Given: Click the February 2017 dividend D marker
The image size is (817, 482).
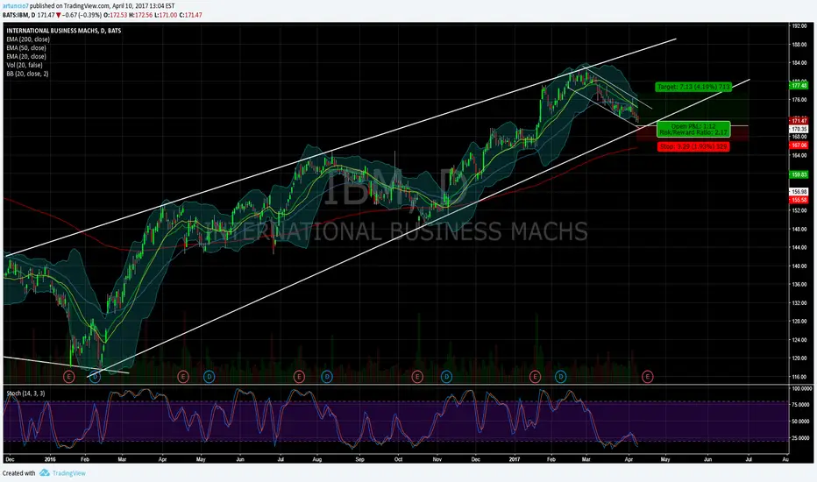Looking at the screenshot, I should tap(561, 376).
